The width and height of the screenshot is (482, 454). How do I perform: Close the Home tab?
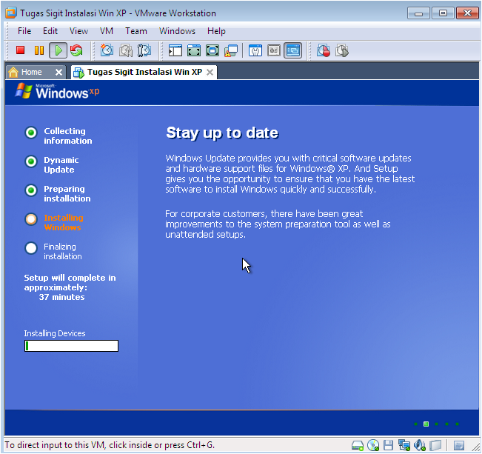point(58,73)
